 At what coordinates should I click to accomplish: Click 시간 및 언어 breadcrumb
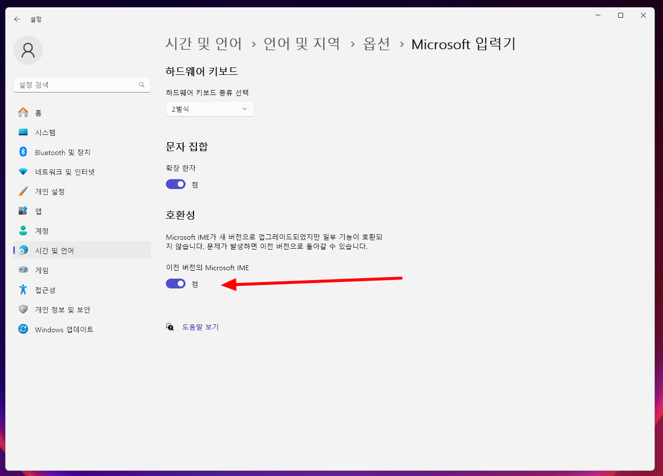click(x=204, y=44)
